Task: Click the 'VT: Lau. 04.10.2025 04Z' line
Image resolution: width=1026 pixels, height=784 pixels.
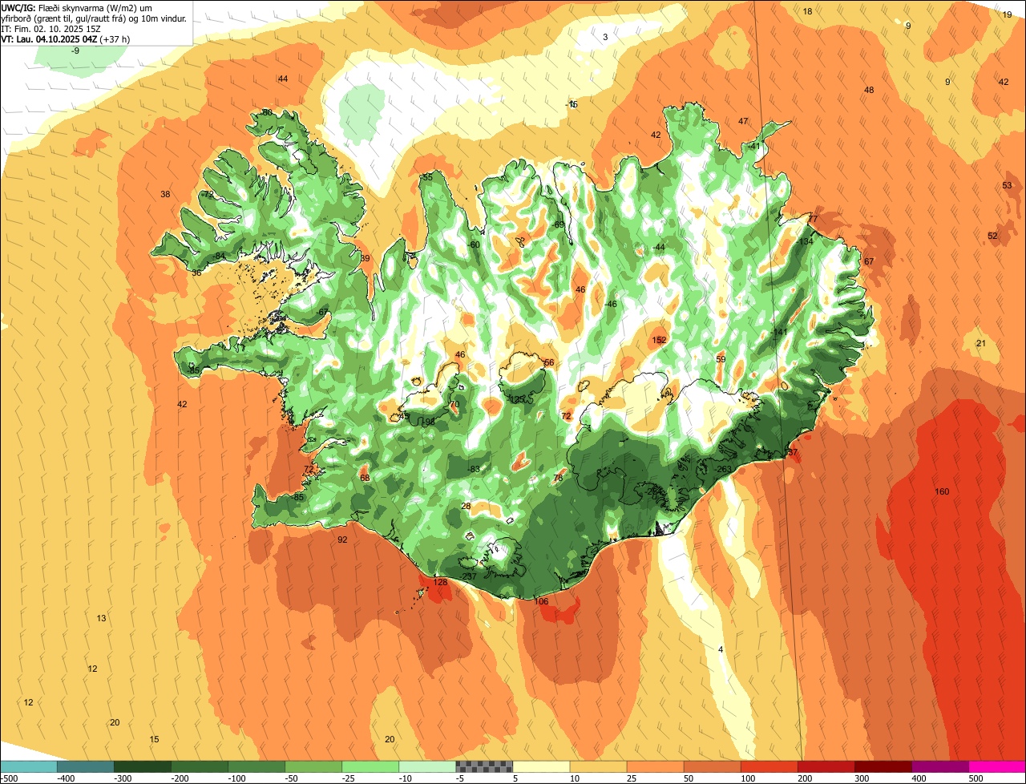Action: tap(65, 38)
